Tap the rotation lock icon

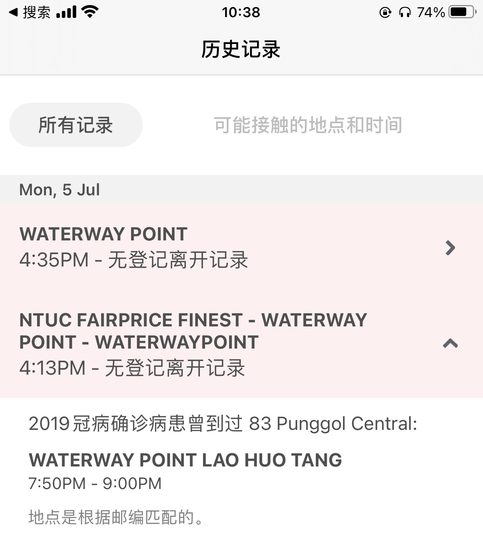pyautogui.click(x=385, y=12)
